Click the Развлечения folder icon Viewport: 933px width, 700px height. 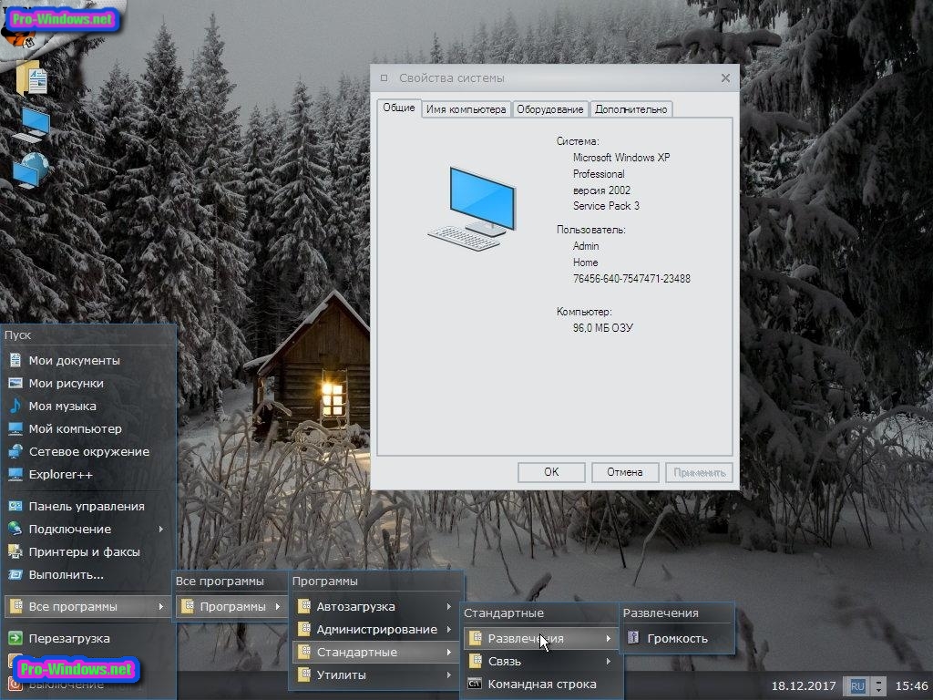pos(475,638)
